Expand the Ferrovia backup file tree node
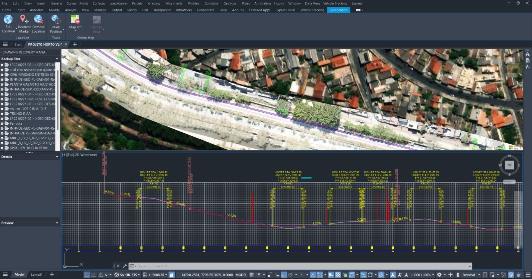532x279 pixels. pos(2,123)
